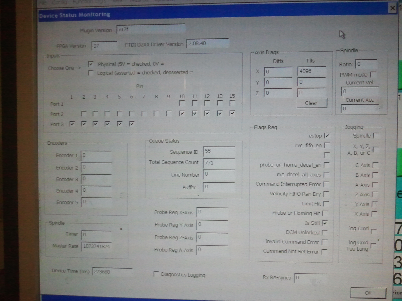Toggle the PWM mode checkbox
Image resolution: width=402 pixels, height=301 pixels.
[373, 74]
